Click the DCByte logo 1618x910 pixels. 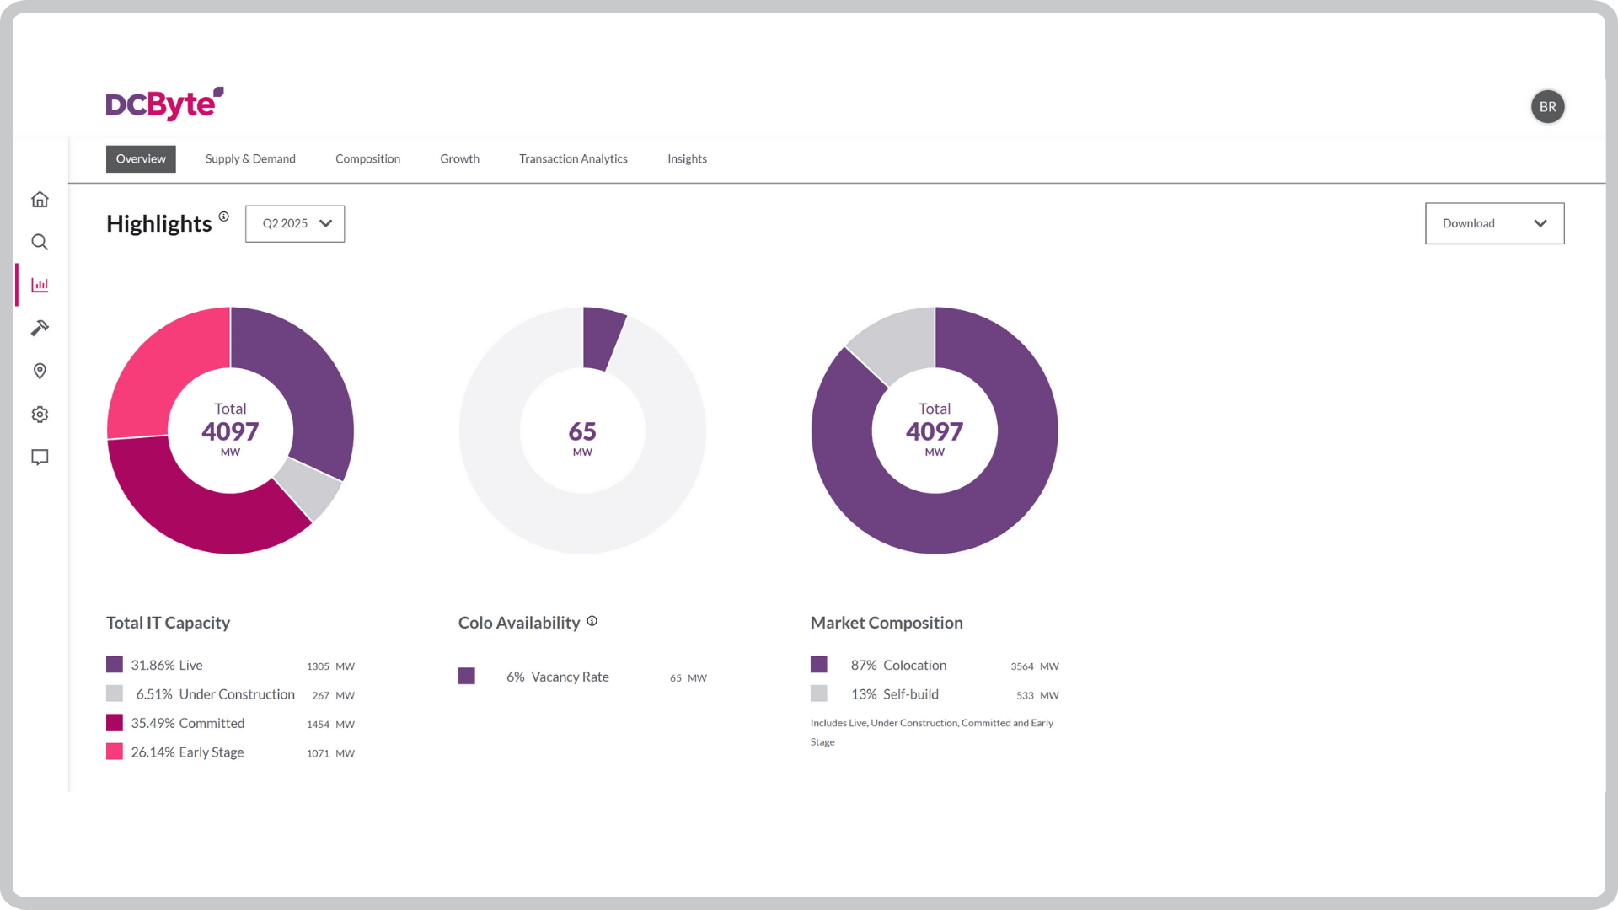[164, 103]
